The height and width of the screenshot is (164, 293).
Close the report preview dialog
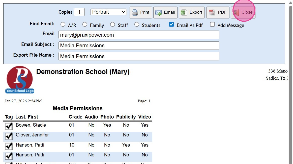pos(243,12)
